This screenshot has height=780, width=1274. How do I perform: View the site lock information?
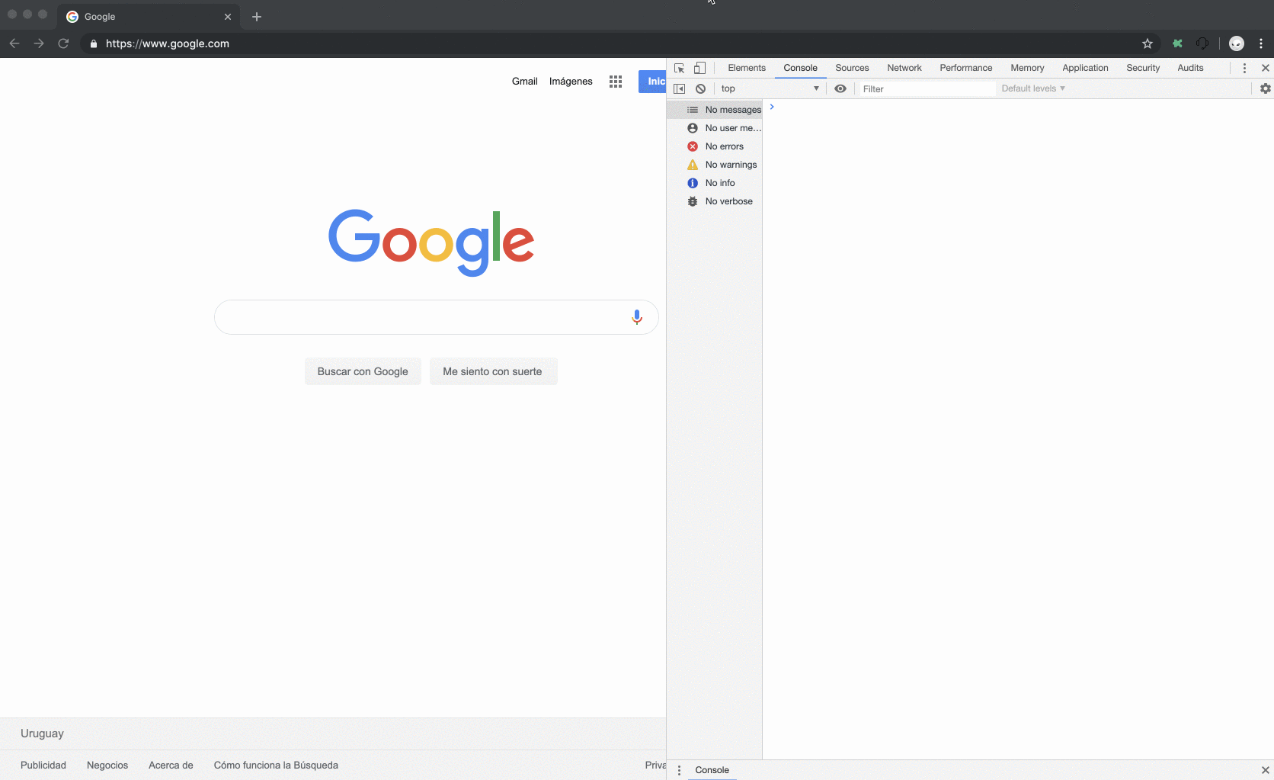[94, 43]
